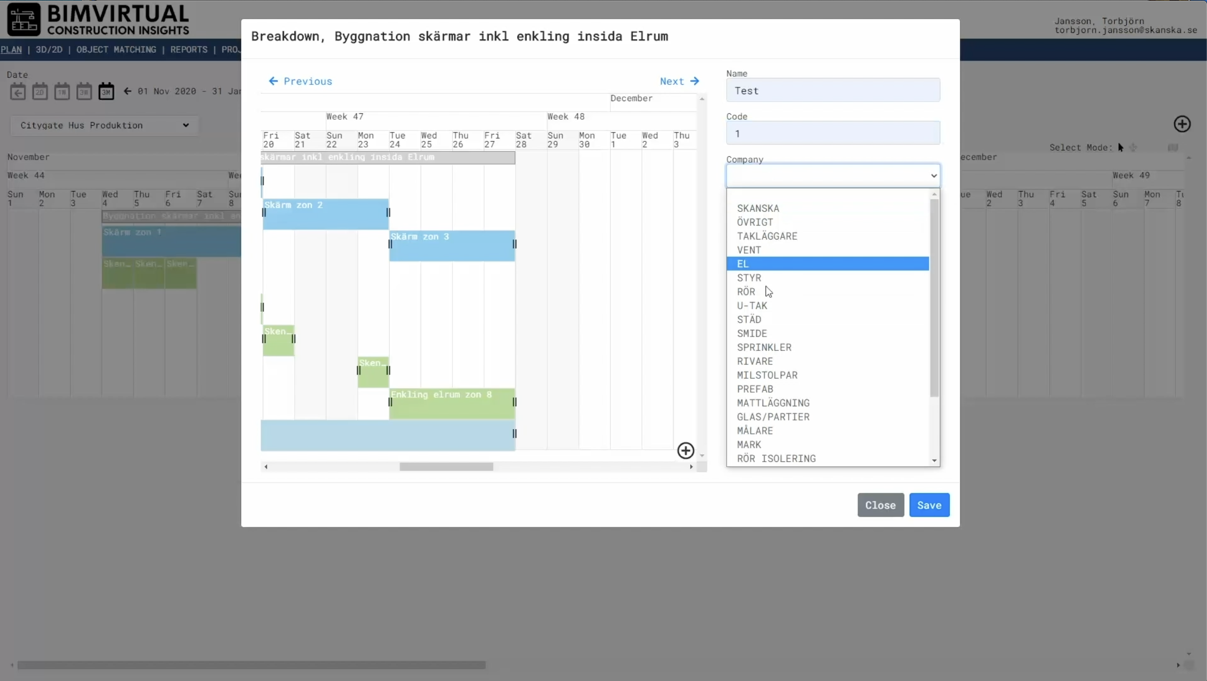Click the Save button

pos(929,505)
